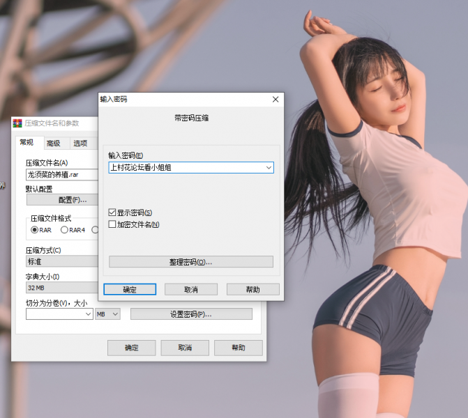
Task: Select the 常规 tab
Action: tap(27, 143)
